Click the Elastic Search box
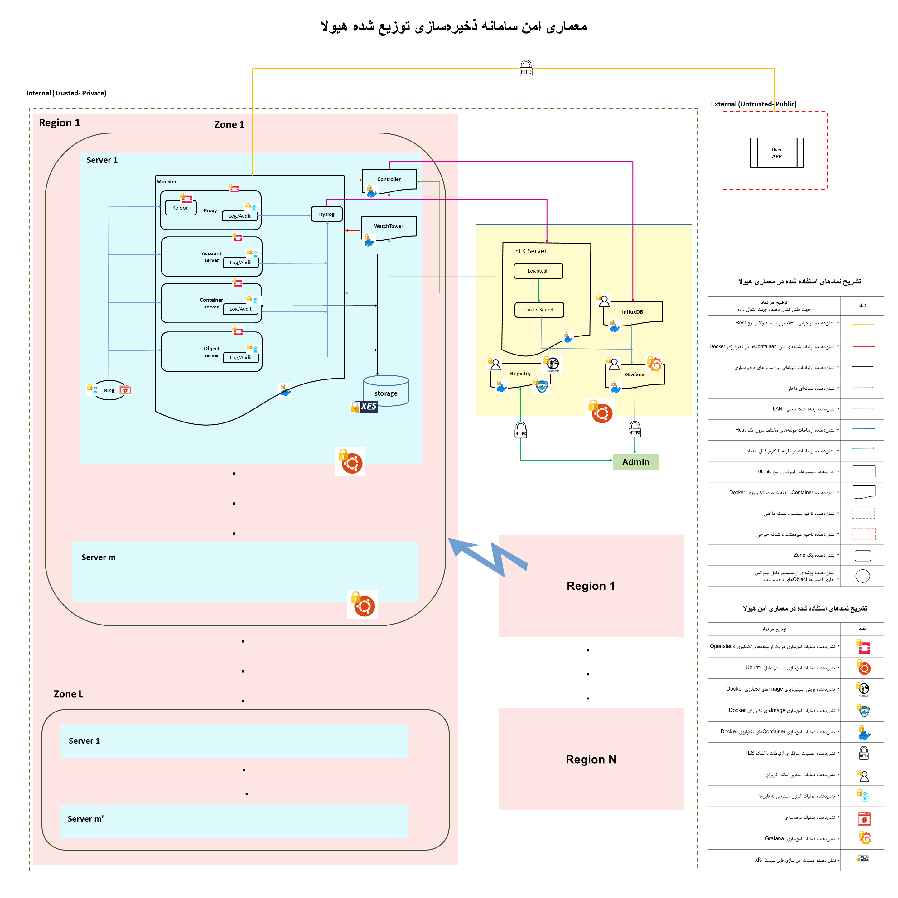Screen dimensions: 898x898 pos(539,310)
